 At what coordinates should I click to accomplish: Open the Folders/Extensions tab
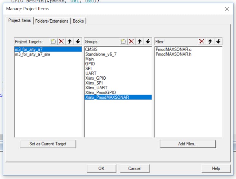[52, 21]
